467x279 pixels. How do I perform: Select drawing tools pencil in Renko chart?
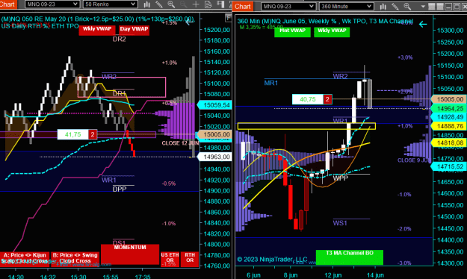[159, 4]
